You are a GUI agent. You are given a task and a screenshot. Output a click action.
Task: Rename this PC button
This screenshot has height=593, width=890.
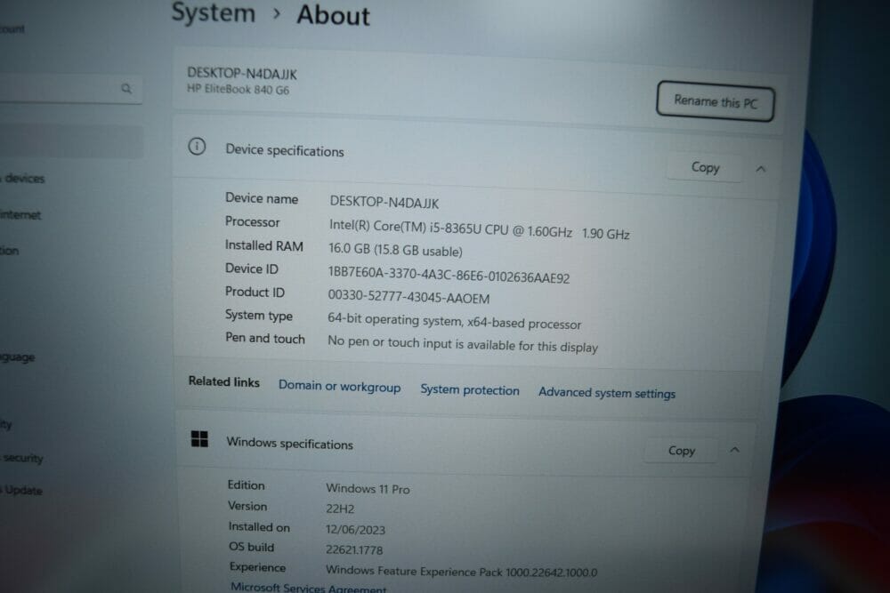[716, 101]
